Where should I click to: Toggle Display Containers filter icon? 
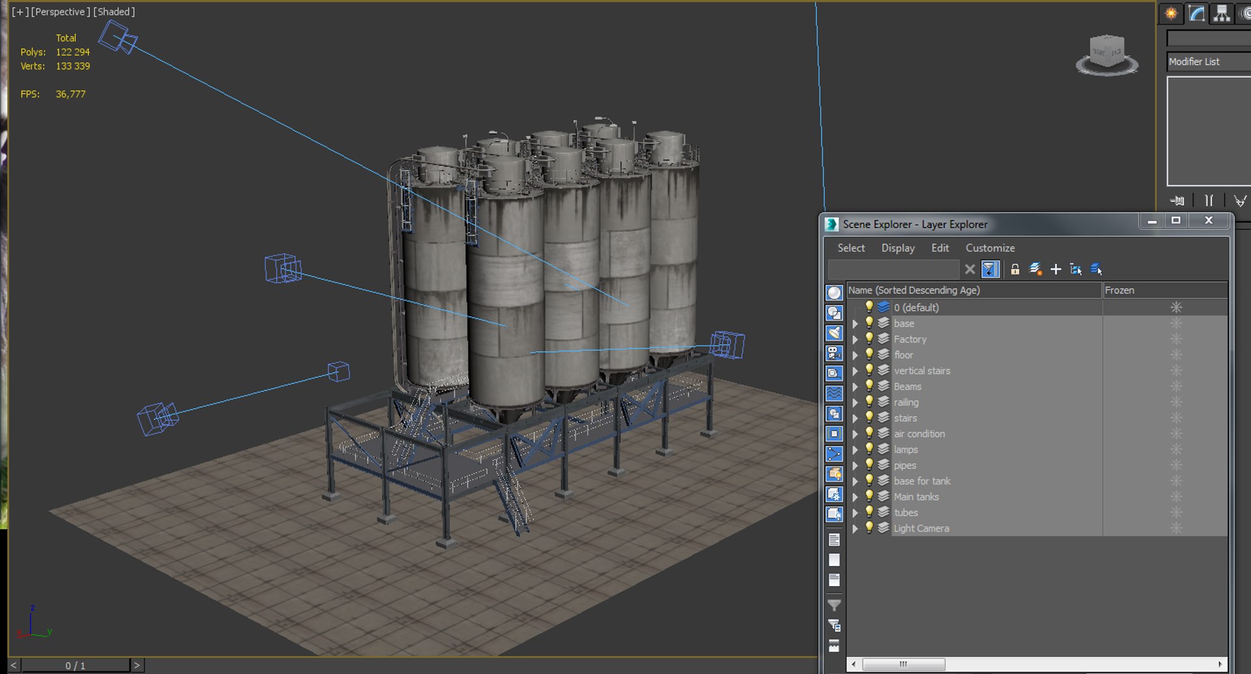[x=834, y=474]
